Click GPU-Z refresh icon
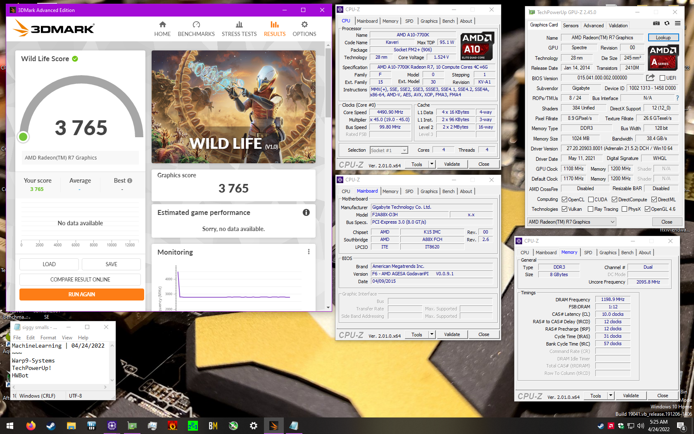 tap(667, 24)
